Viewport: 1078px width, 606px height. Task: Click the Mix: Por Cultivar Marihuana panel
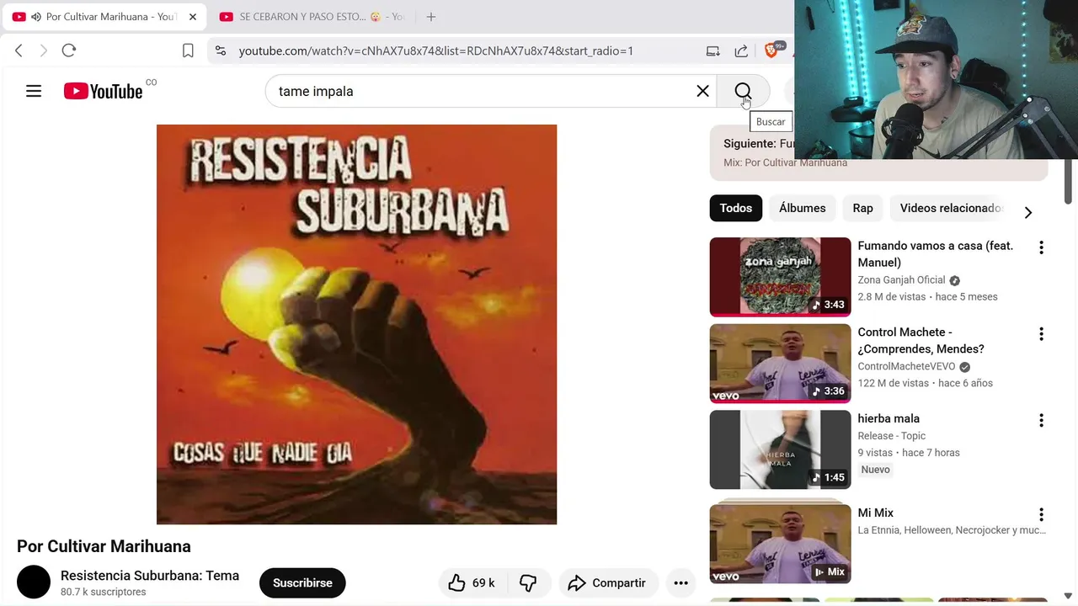[878, 152]
